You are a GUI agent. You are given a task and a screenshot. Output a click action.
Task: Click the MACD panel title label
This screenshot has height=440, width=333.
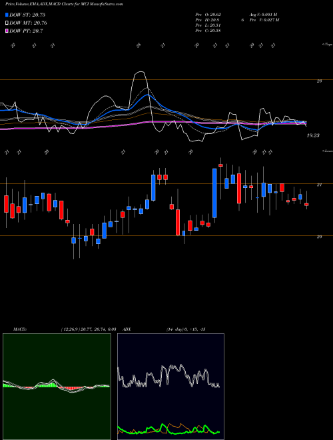click(x=19, y=329)
